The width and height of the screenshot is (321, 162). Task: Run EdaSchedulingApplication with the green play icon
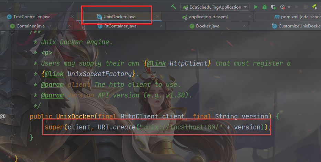[x=256, y=7]
